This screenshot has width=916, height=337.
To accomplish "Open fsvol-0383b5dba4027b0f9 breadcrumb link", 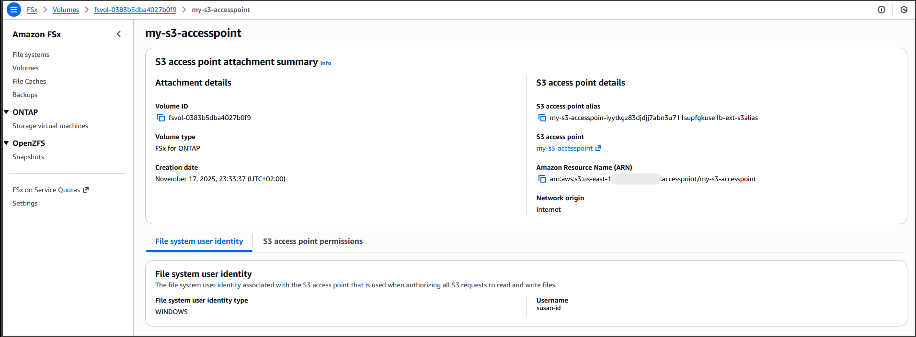I will pos(135,10).
